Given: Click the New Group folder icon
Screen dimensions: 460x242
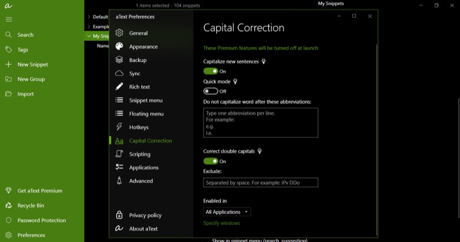Looking at the screenshot, I should click(x=9, y=79).
